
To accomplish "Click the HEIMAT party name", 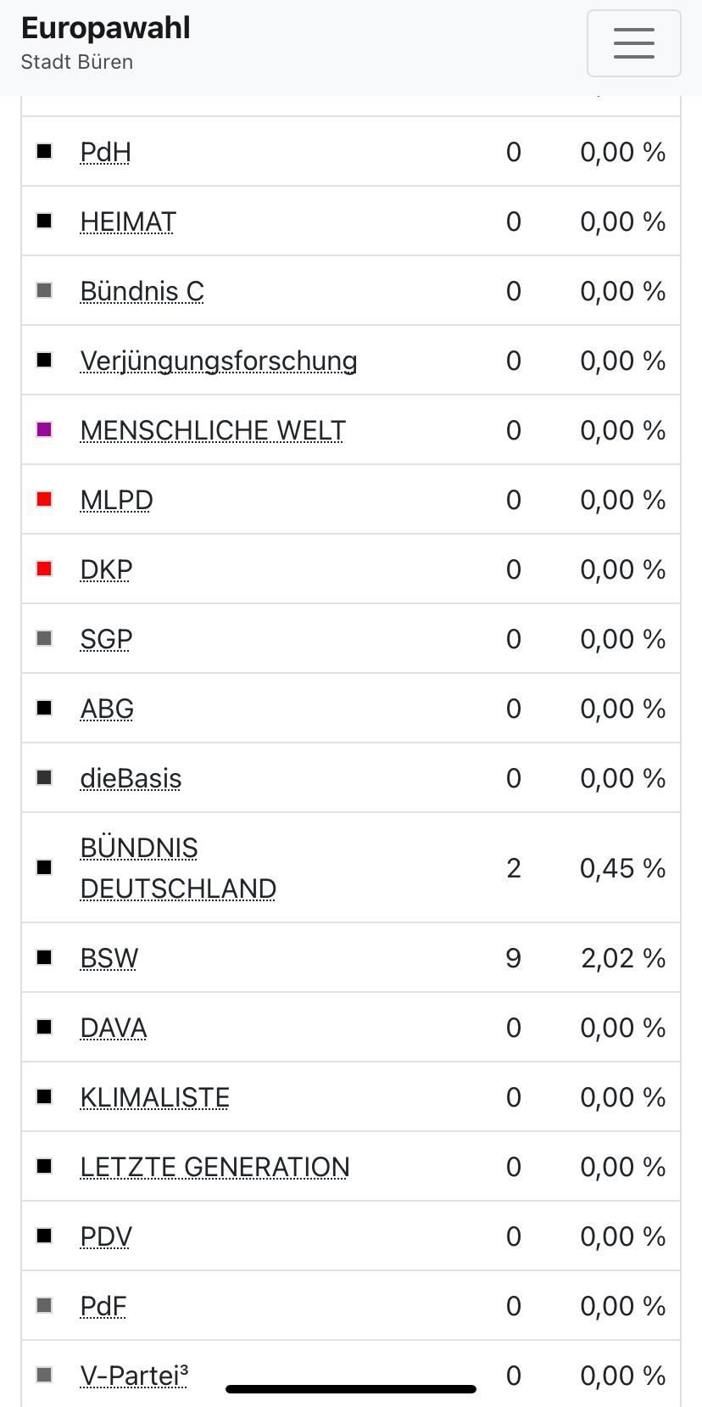I will 128,221.
